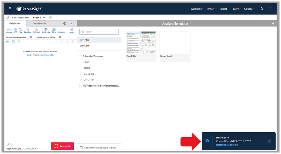This screenshot has height=154, width=281.
Task: Select Last Used templates
Action: pyautogui.click(x=99, y=46)
